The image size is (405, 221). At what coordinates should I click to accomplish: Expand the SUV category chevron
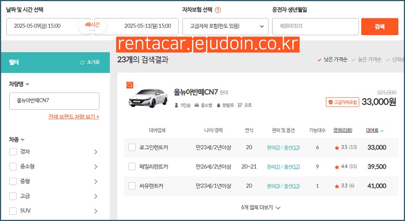tap(96, 211)
